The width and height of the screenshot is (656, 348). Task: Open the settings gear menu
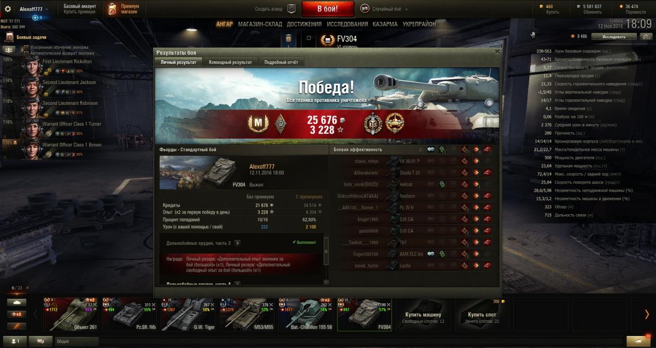coord(8,9)
